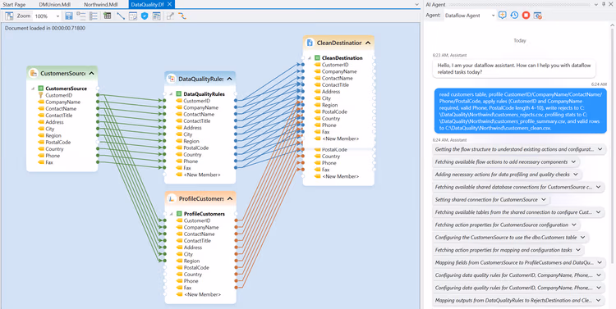Close the DataQuality.Df tab
This screenshot has height=309, width=616.
coord(169,4)
